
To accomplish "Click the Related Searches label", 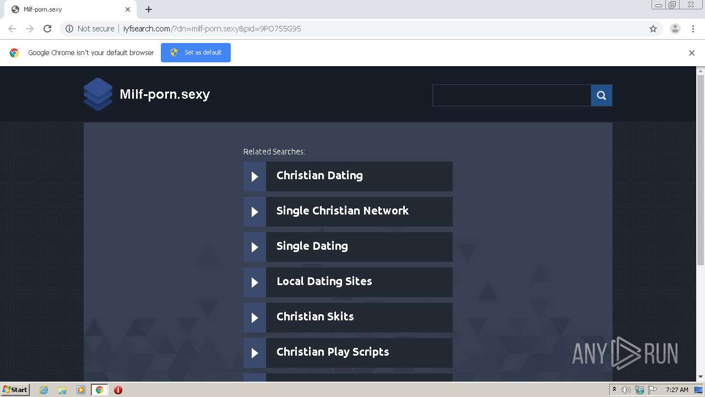I will pyautogui.click(x=274, y=152).
